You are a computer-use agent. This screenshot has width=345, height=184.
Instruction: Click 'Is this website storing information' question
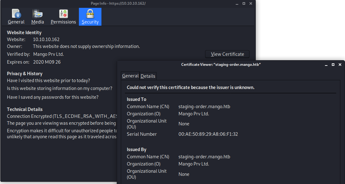click(x=59, y=88)
